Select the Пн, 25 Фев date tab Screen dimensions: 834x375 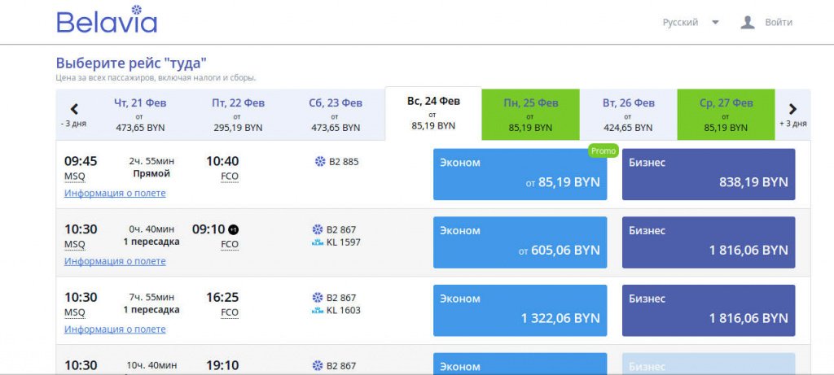(x=530, y=115)
